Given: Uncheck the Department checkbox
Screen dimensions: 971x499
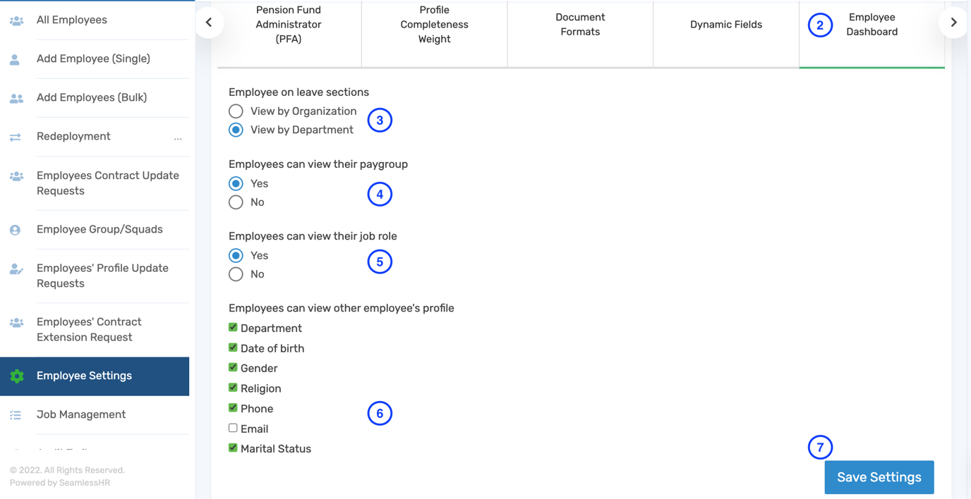Looking at the screenshot, I should pyautogui.click(x=232, y=327).
